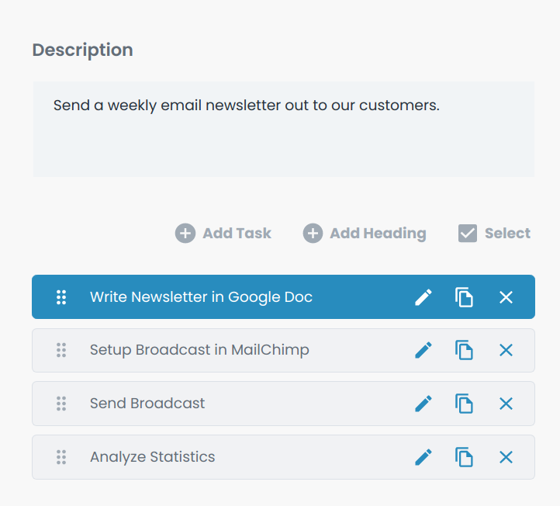The height and width of the screenshot is (506, 560).
Task: Click the Add Heading button
Action: point(365,234)
